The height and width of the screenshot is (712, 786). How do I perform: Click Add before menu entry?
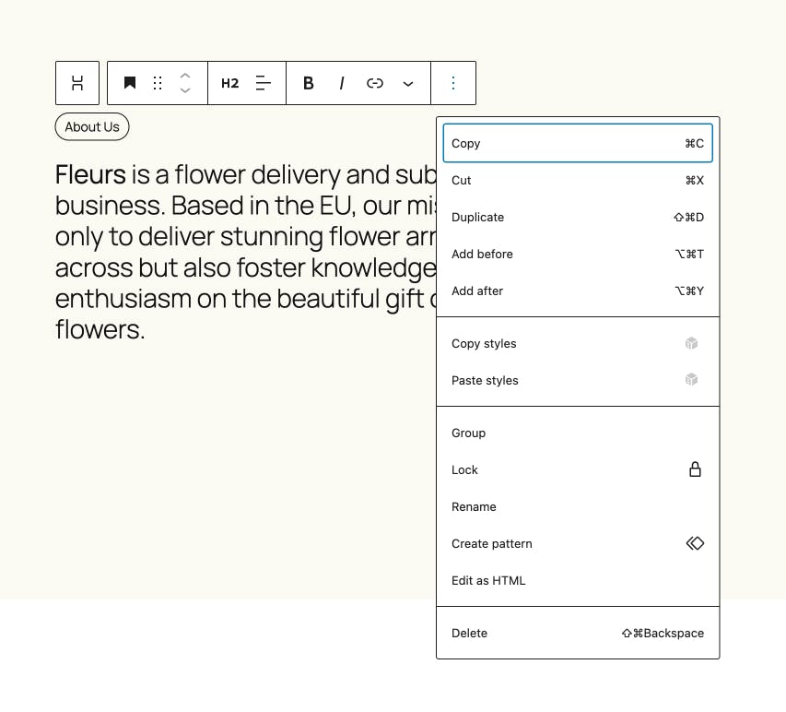pyautogui.click(x=578, y=254)
